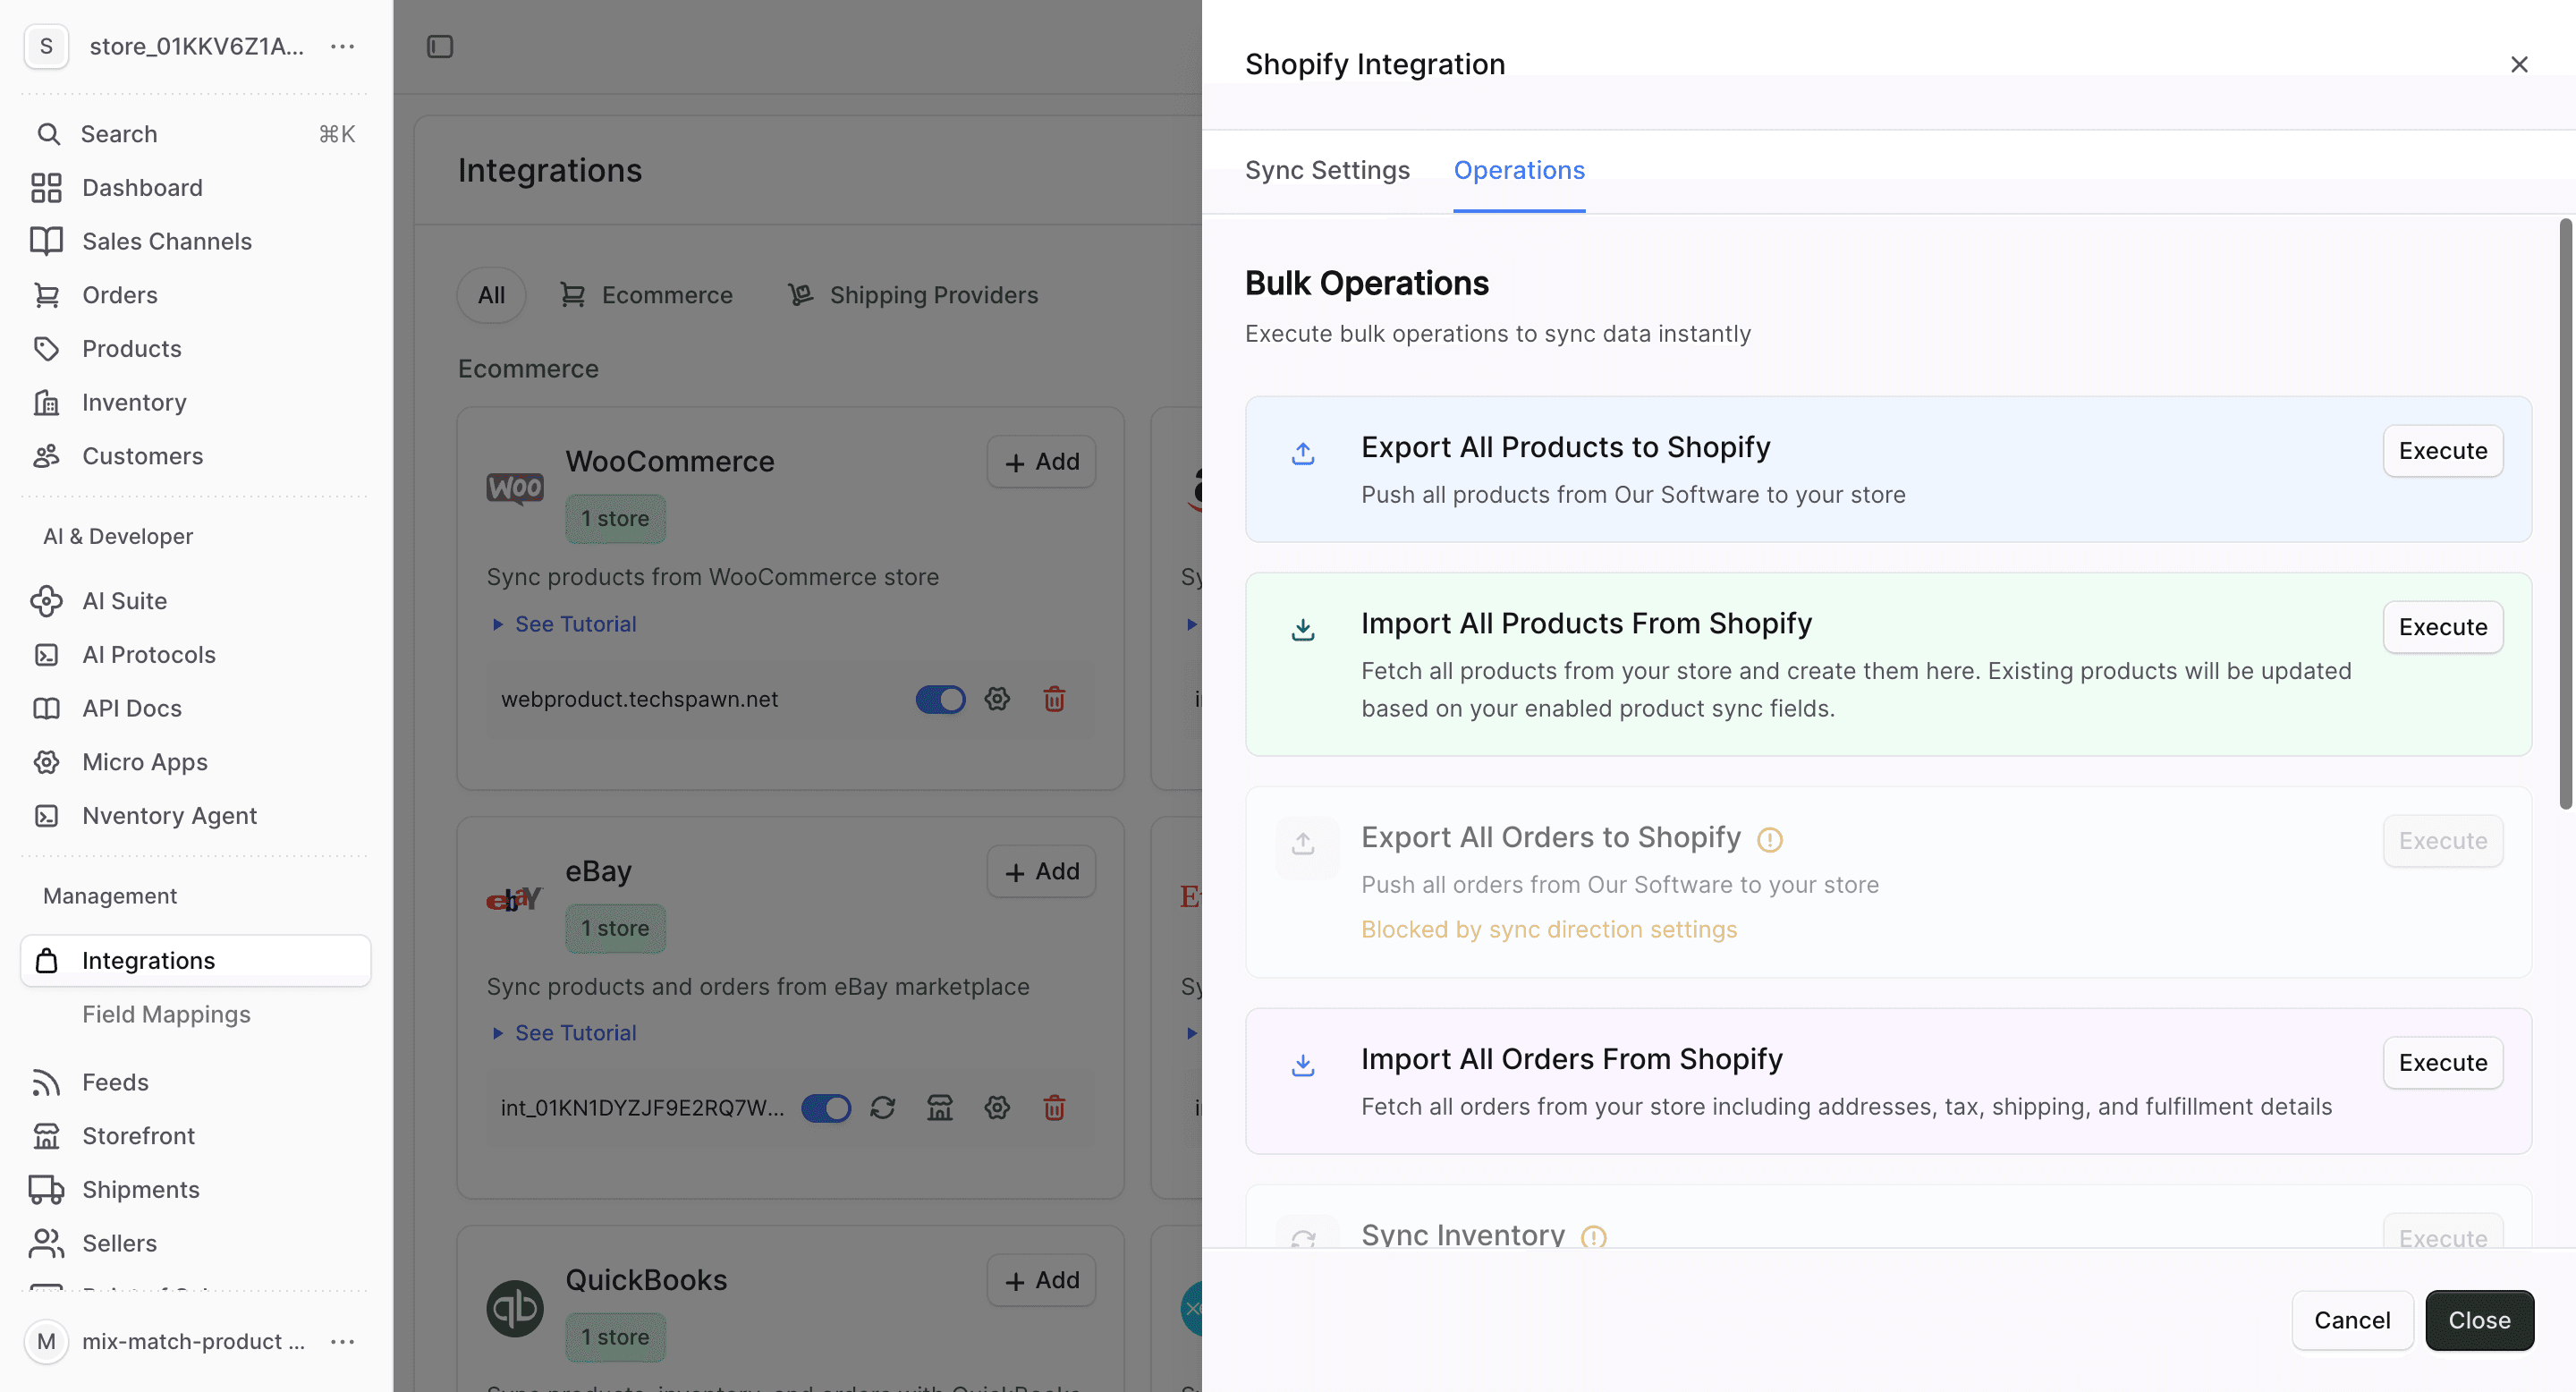The width and height of the screenshot is (2576, 1392).
Task: Click the eBay storefront icon
Action: tap(940, 1108)
